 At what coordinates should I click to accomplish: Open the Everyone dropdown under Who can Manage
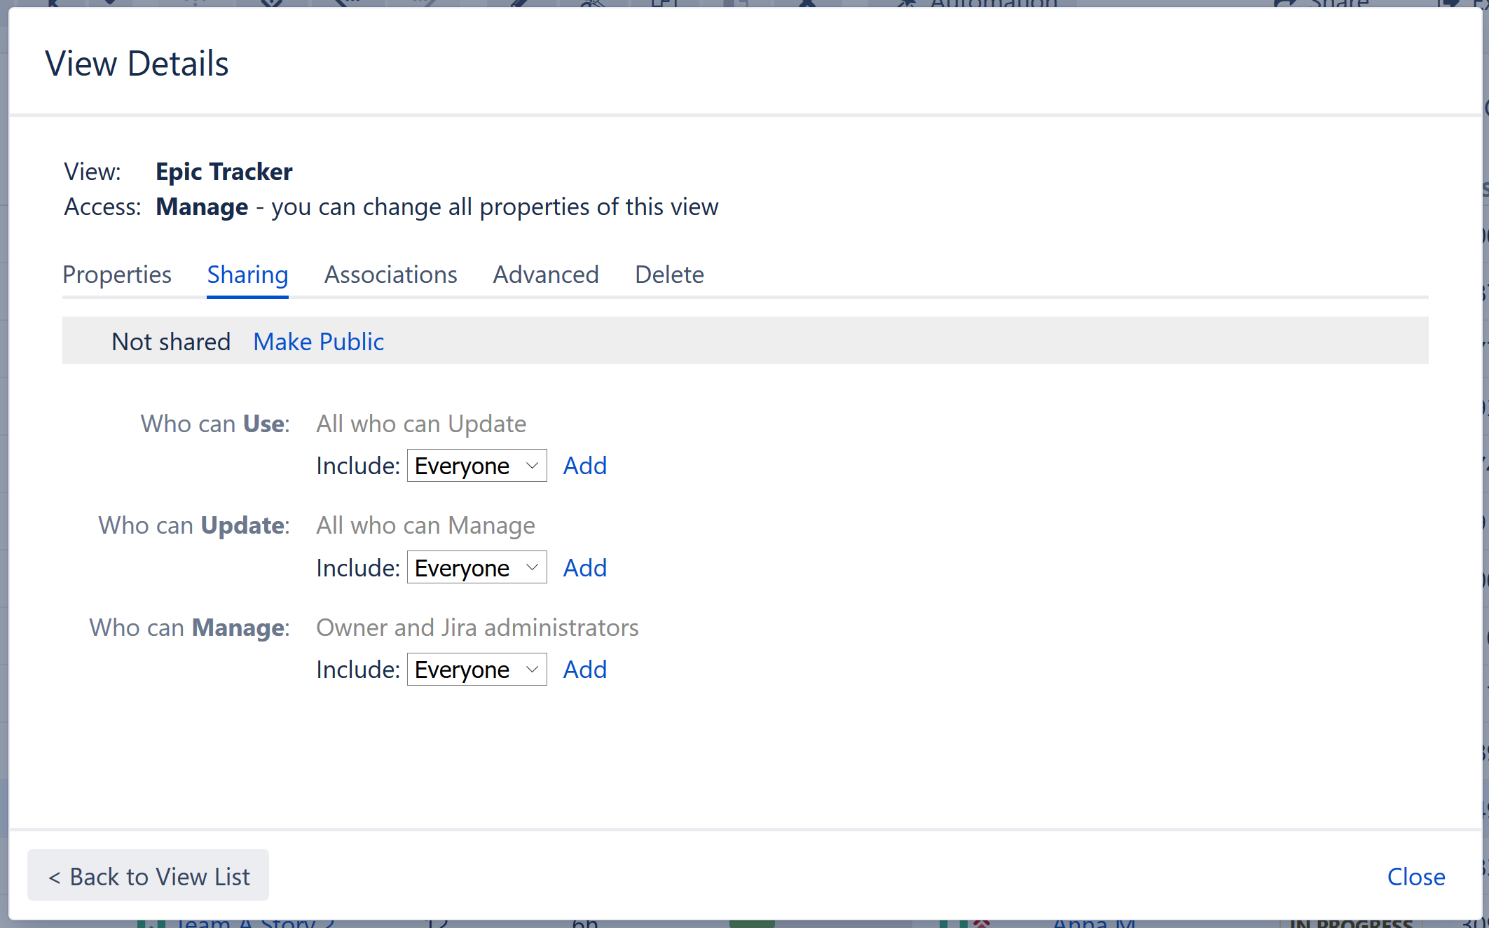coord(476,669)
